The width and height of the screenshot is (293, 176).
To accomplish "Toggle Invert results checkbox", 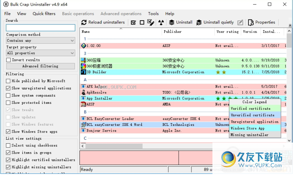I will [x=9, y=60].
